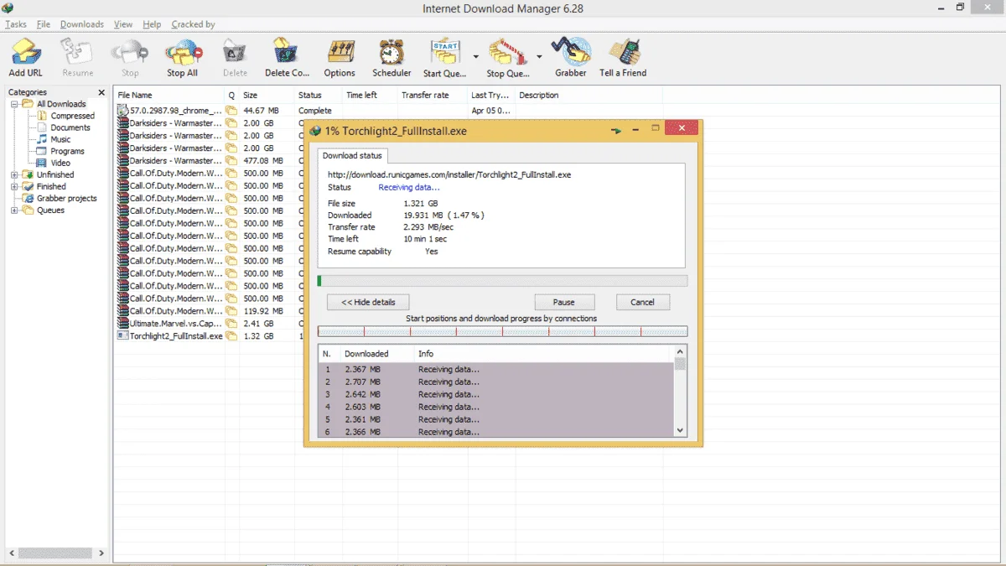Open the Stop Queue dropdown arrow
1006x566 pixels.
tap(539, 57)
